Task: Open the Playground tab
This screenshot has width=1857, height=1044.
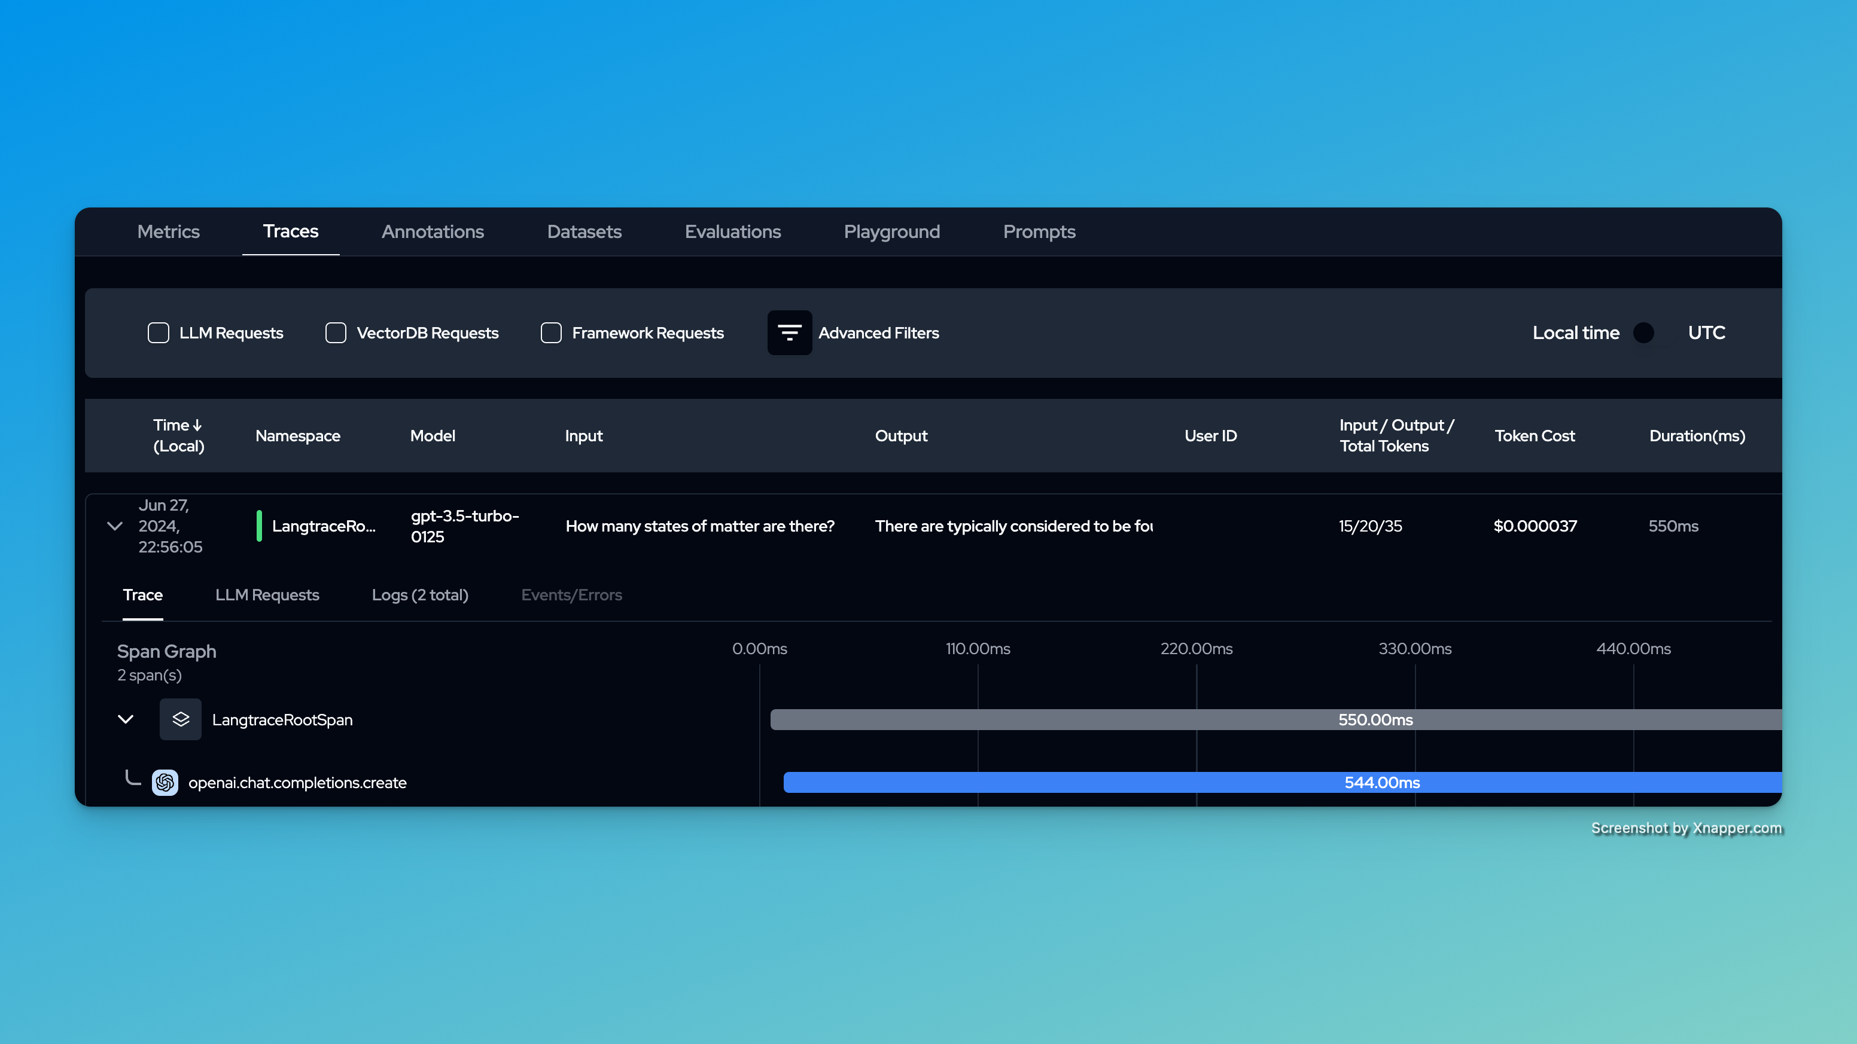Action: click(x=892, y=232)
